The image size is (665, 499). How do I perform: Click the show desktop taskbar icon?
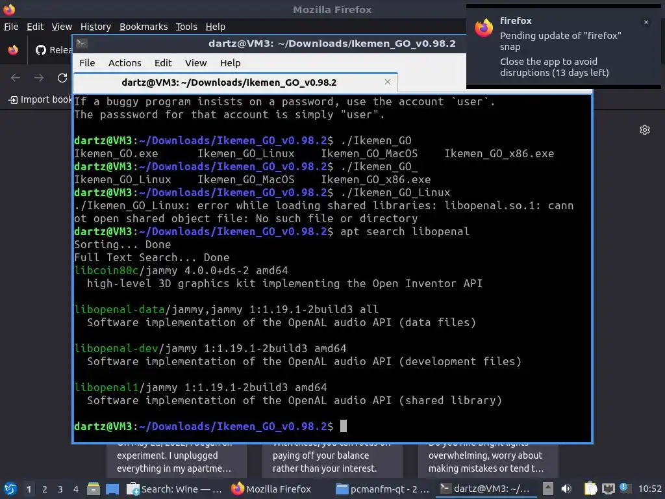pos(112,489)
